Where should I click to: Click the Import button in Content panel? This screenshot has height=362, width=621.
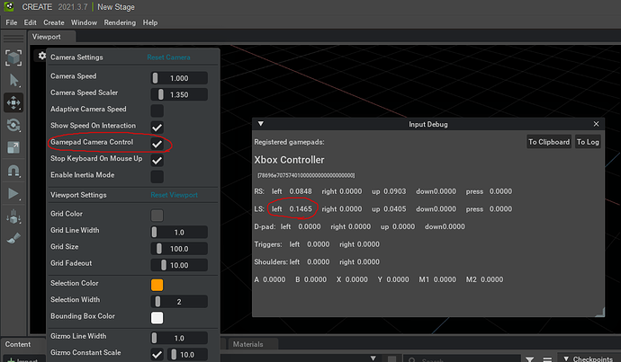point(22,359)
